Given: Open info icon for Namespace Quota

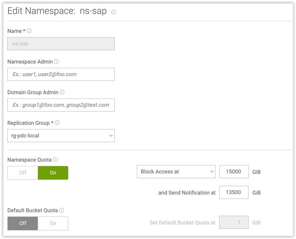Looking at the screenshot, I should (x=55, y=160).
